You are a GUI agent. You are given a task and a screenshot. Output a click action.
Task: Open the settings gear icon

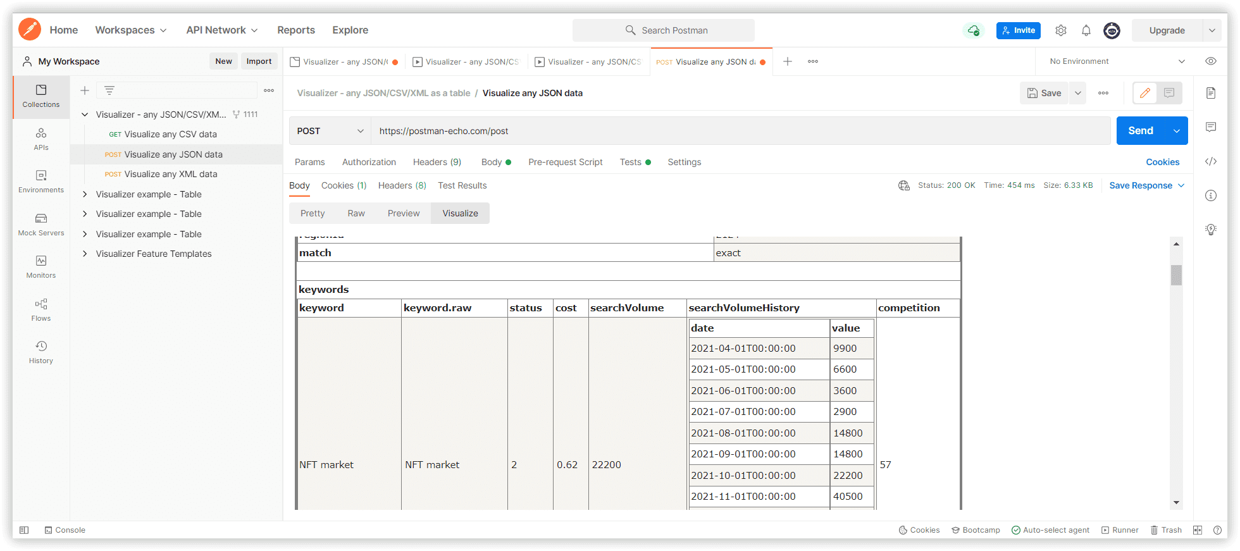click(x=1061, y=30)
